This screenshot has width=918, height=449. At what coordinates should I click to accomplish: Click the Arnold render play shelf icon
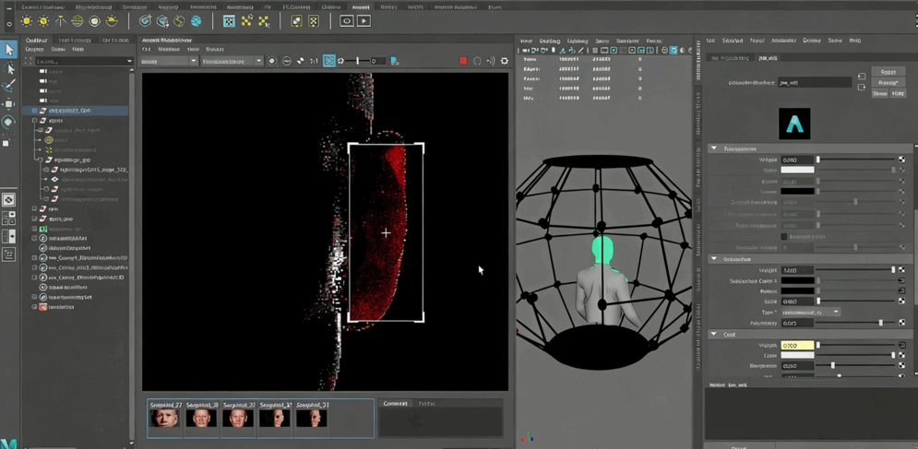coord(364,20)
